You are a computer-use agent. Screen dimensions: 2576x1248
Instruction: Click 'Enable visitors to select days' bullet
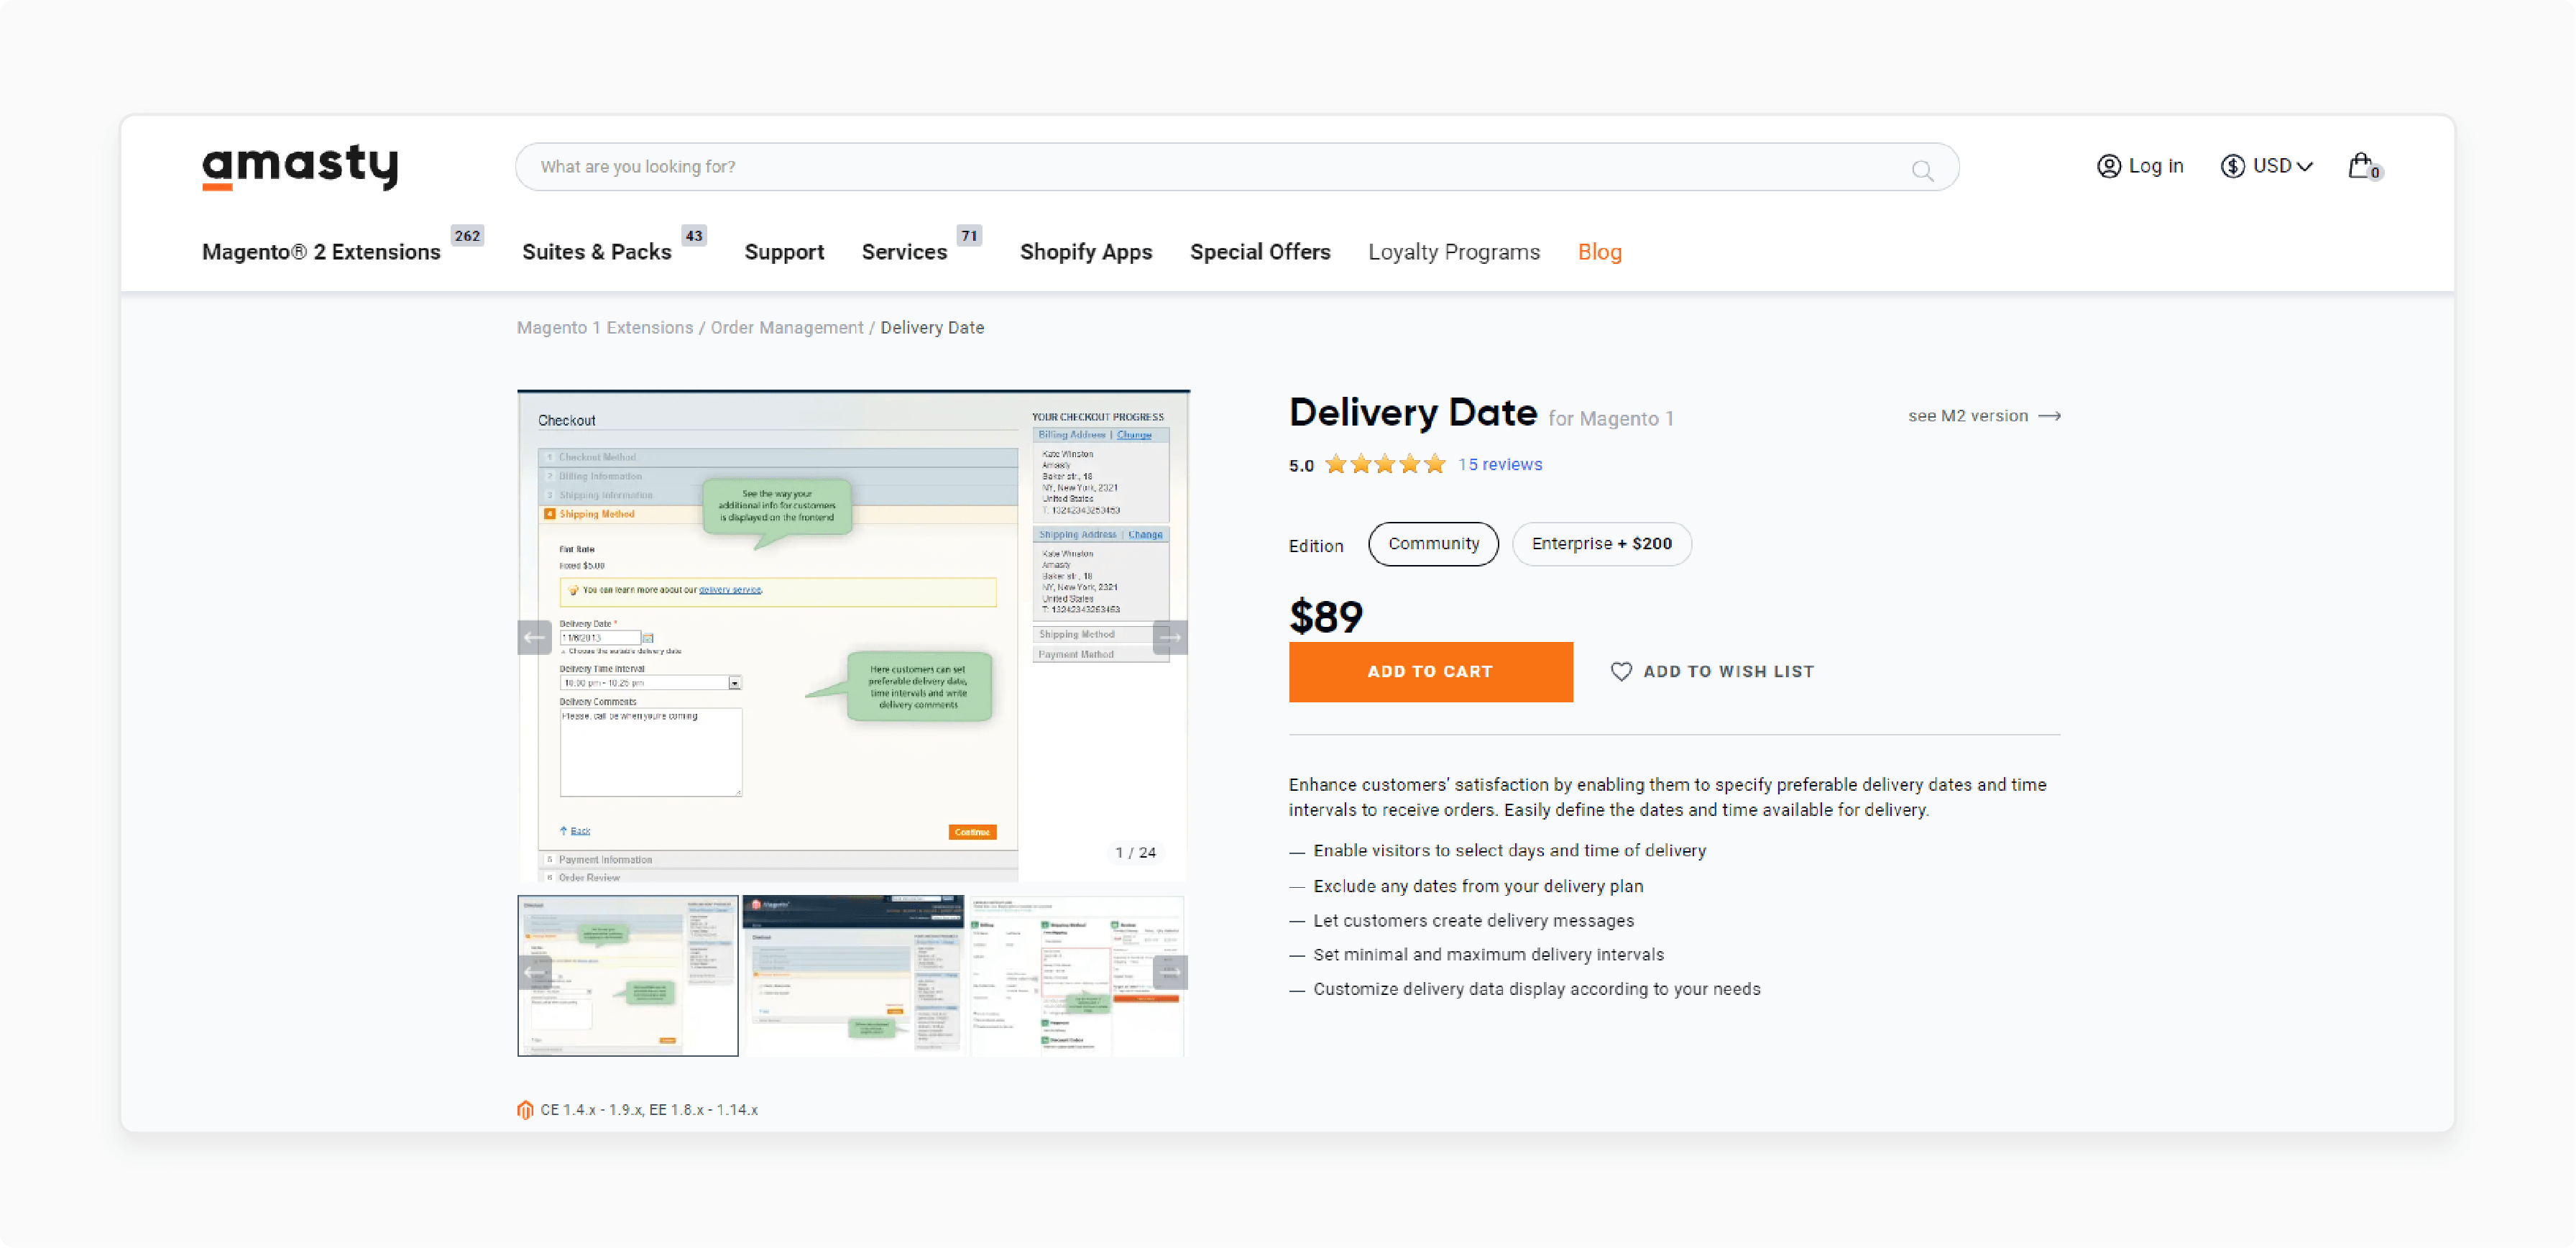click(1509, 851)
